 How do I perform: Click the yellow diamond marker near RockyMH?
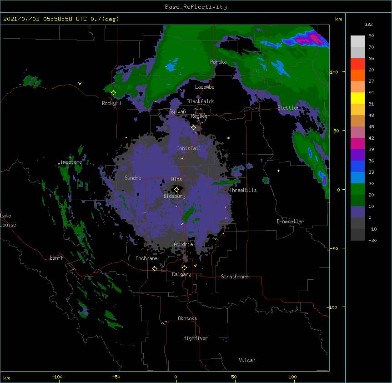tap(114, 93)
